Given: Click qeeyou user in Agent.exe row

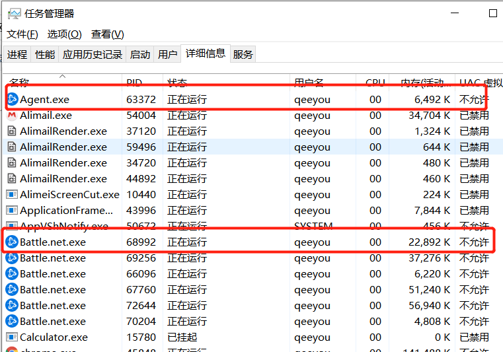Looking at the screenshot, I should pos(312,100).
